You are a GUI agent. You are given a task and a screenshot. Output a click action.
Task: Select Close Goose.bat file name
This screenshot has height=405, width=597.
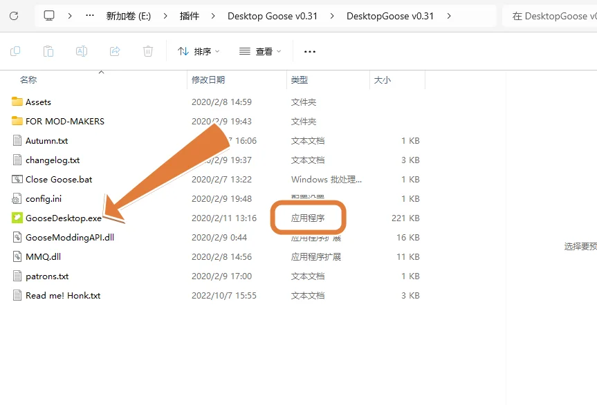point(59,180)
